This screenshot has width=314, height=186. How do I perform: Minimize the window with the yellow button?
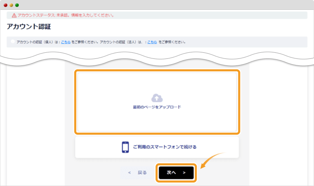[11, 5]
